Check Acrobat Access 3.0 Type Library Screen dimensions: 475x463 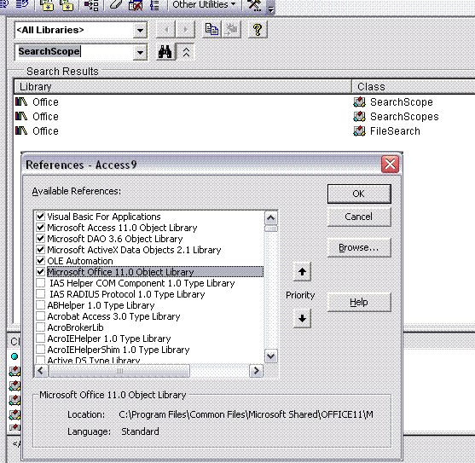[40, 316]
